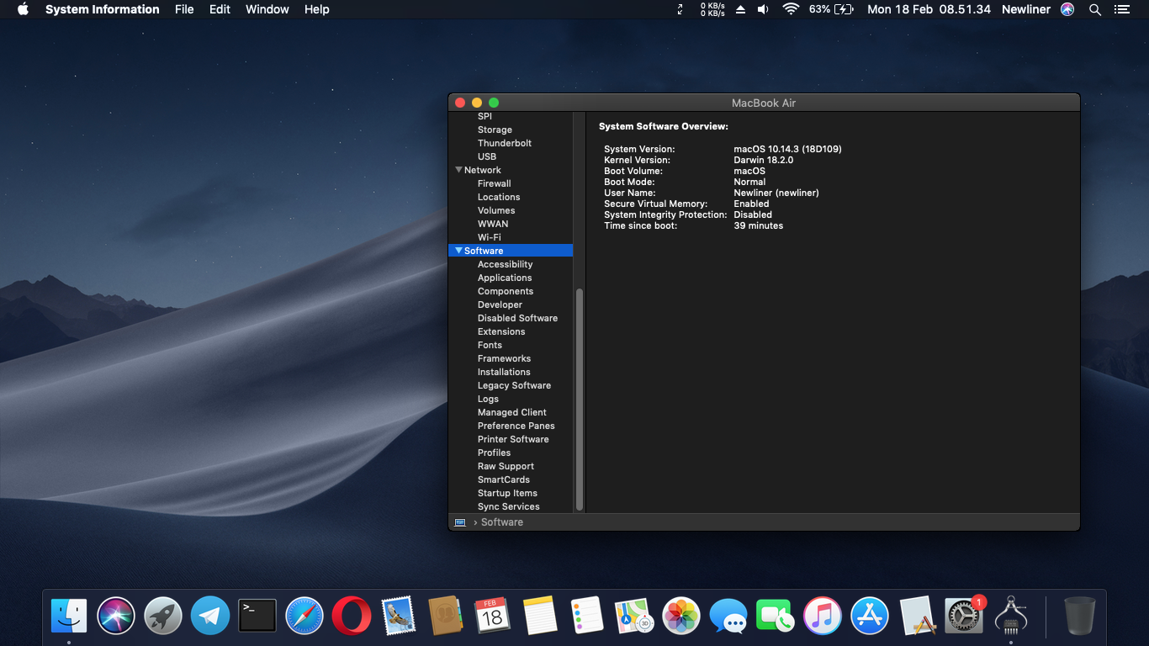The image size is (1149, 646).
Task: Launch FaceTime from the dock
Action: 776,616
